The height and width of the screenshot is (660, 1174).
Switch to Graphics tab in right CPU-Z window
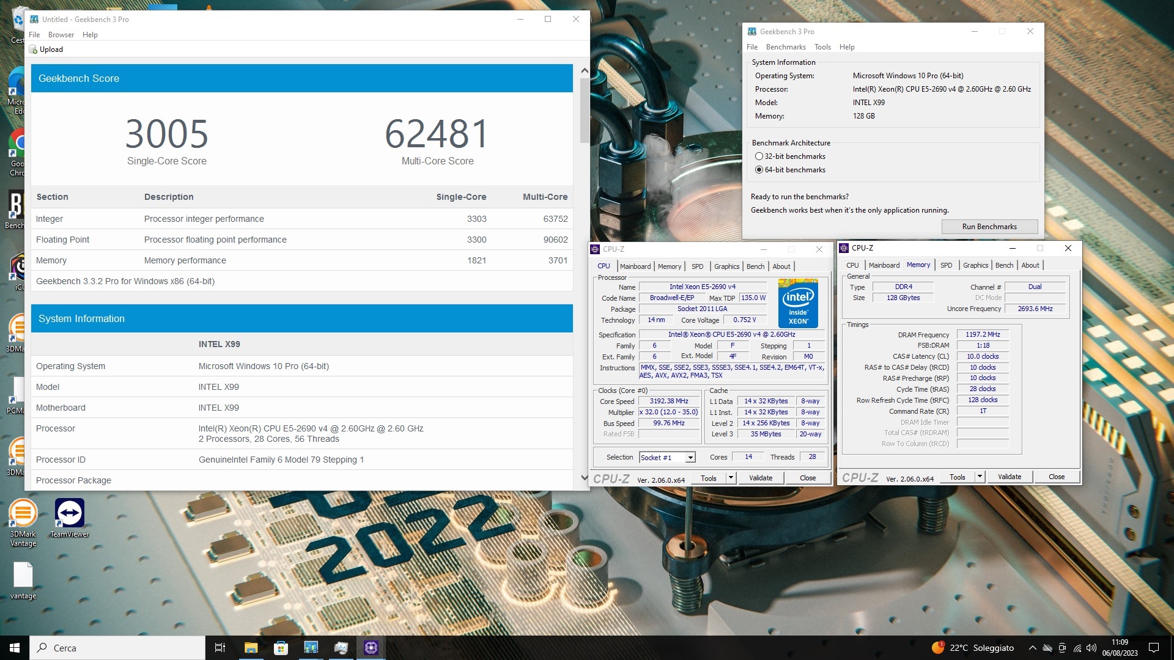coord(975,265)
